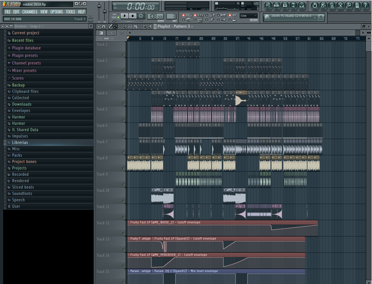Toggle typing keyboard to piano option
372x284 pixels.
(x=183, y=15)
